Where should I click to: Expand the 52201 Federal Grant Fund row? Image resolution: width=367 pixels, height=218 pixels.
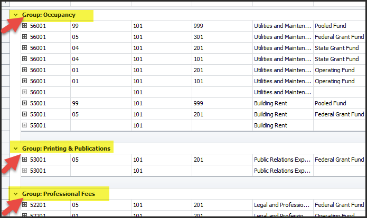tap(24, 205)
